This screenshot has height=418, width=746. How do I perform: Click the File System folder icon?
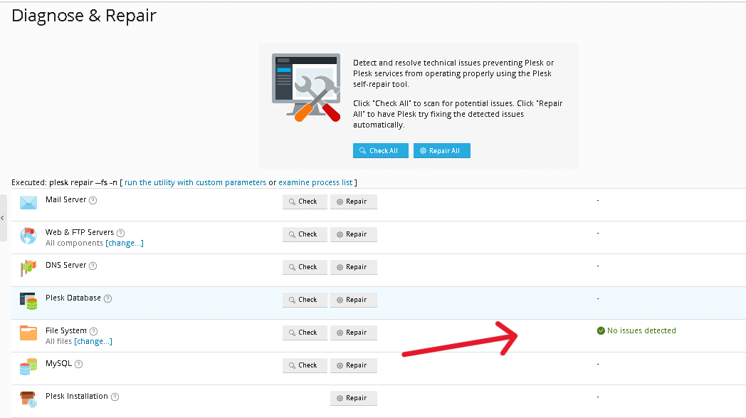[x=28, y=333]
